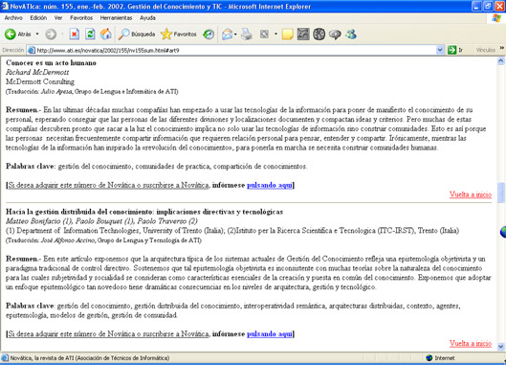Viewport: 506px width, 365px height.
Task: Click authors line 'Matteo Bonifacio (1), Paolo Bouquet'
Action: pos(70,221)
